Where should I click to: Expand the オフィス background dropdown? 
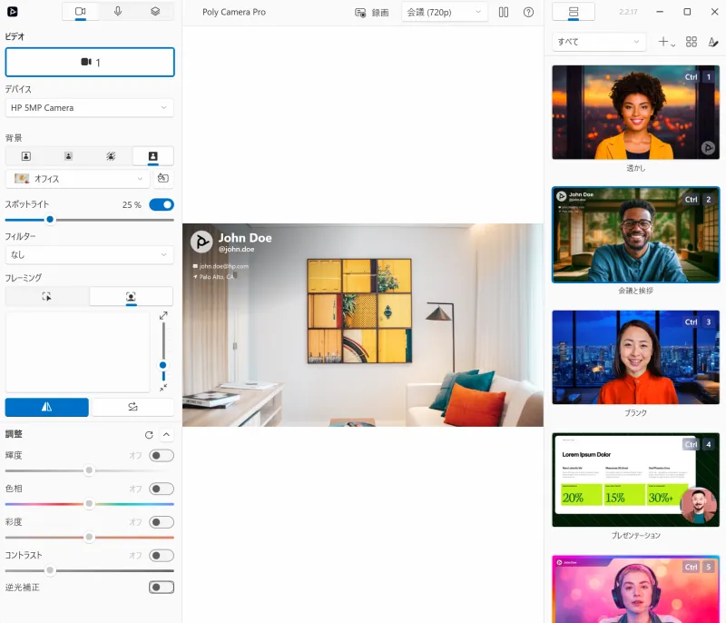click(x=77, y=179)
